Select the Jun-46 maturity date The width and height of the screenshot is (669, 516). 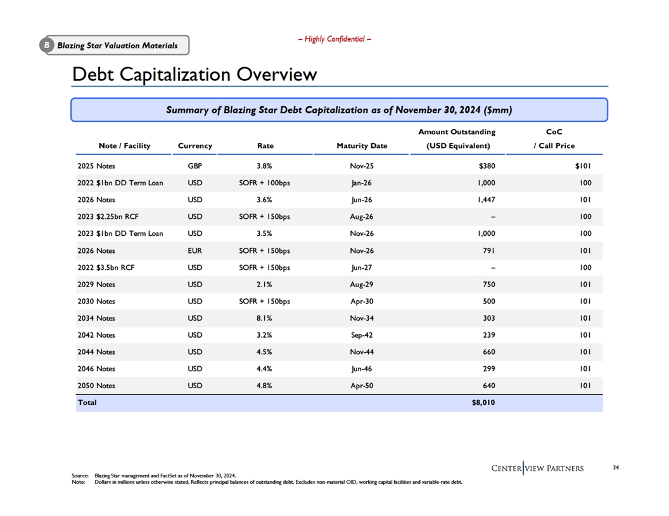pos(362,369)
